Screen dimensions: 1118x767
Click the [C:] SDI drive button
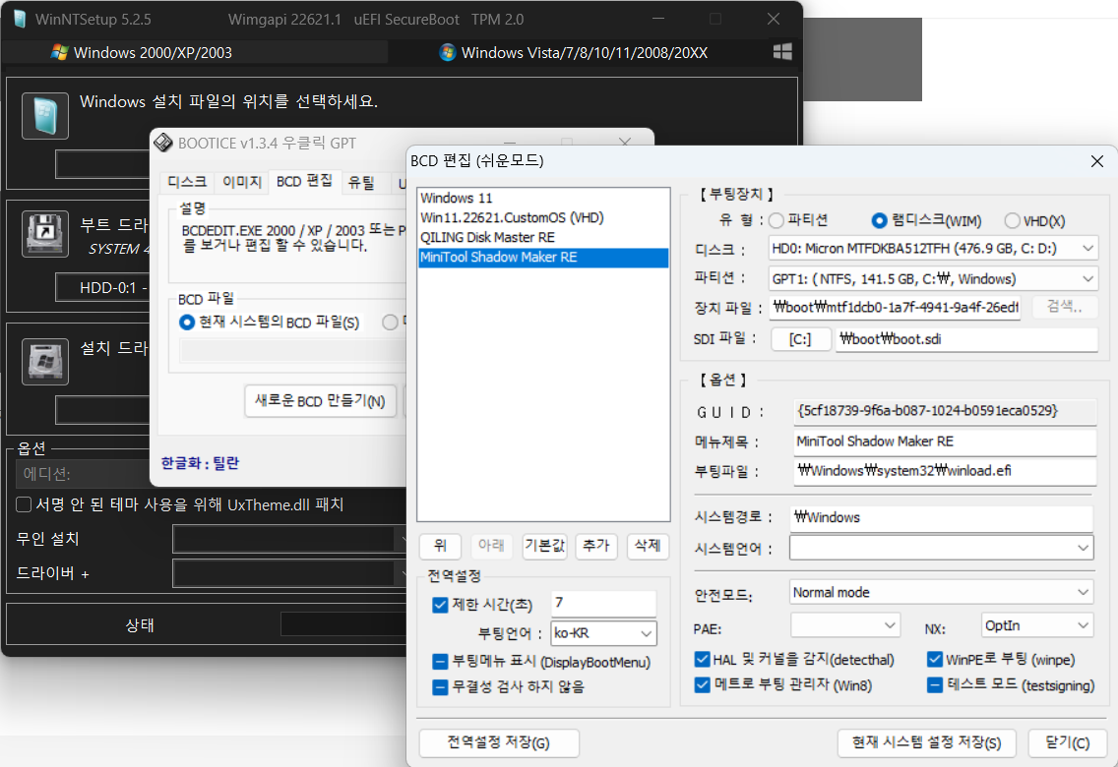pyautogui.click(x=801, y=339)
